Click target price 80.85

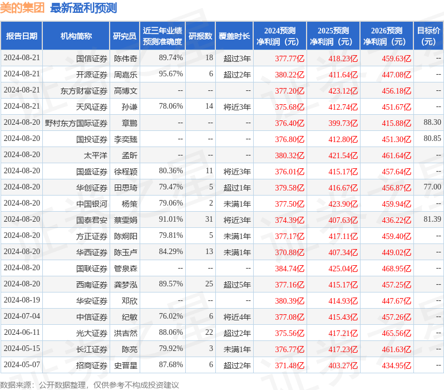pyautogui.click(x=432, y=138)
